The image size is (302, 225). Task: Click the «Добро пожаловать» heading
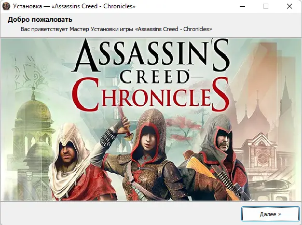tap(40, 20)
